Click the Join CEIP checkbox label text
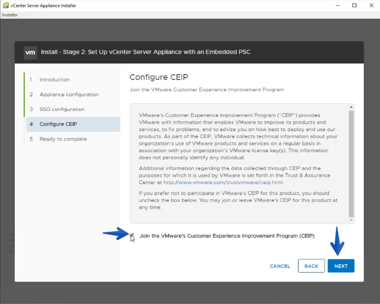The width and height of the screenshot is (380, 304). [x=227, y=236]
